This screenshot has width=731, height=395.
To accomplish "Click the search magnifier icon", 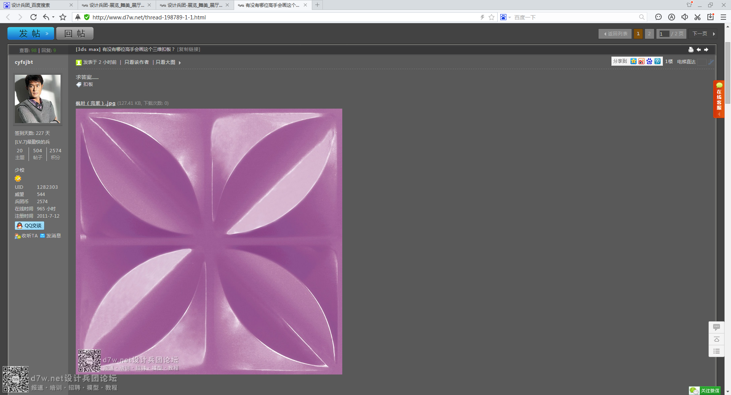I will point(642,17).
